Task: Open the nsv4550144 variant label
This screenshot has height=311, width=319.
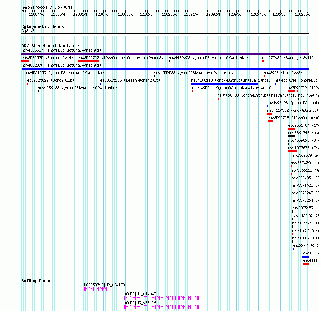Action: click(297, 80)
